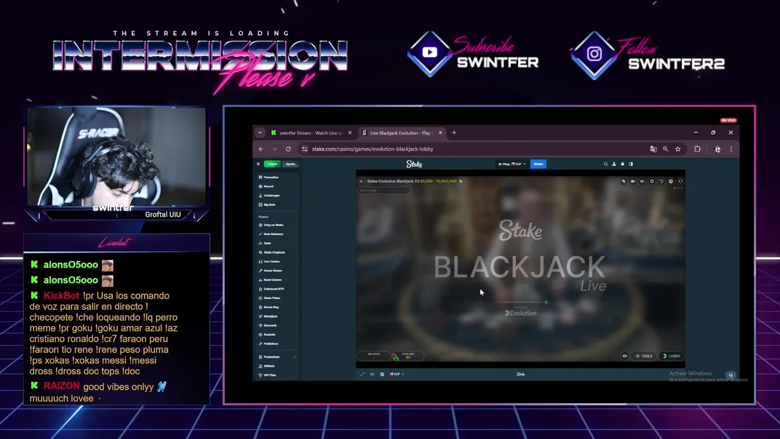Open Bonus Buy category

pyautogui.click(x=269, y=307)
